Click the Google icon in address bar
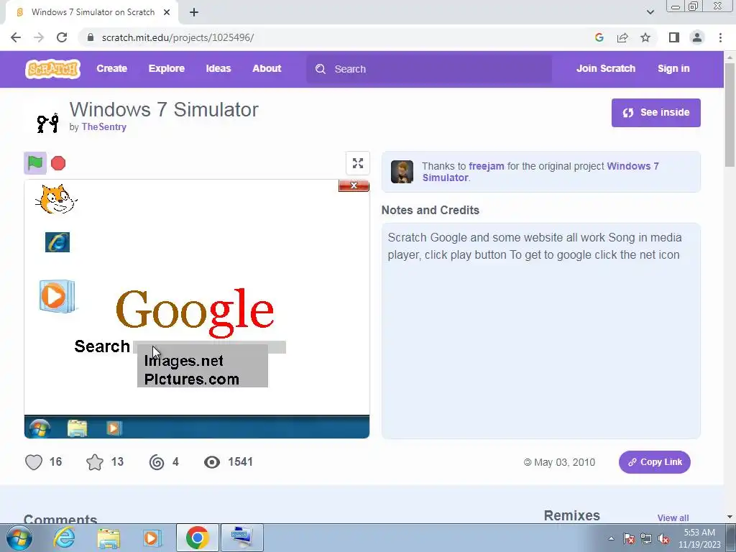Screen dimensions: 736x552 (x=599, y=37)
